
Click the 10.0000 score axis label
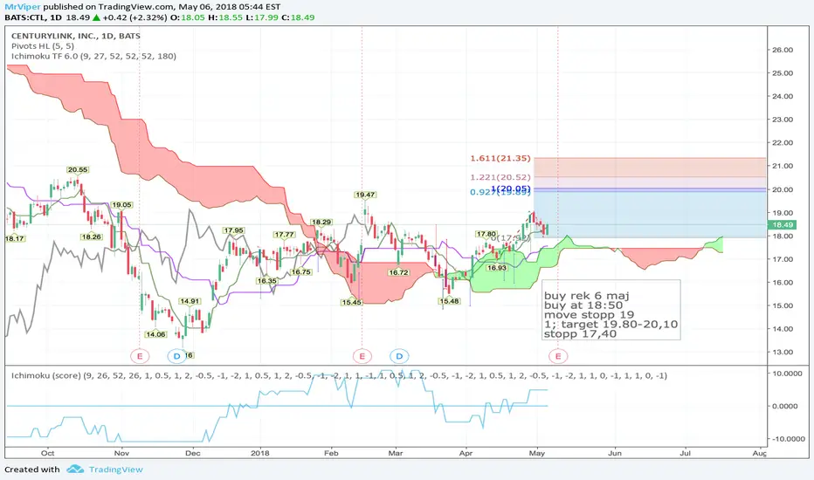[789, 374]
